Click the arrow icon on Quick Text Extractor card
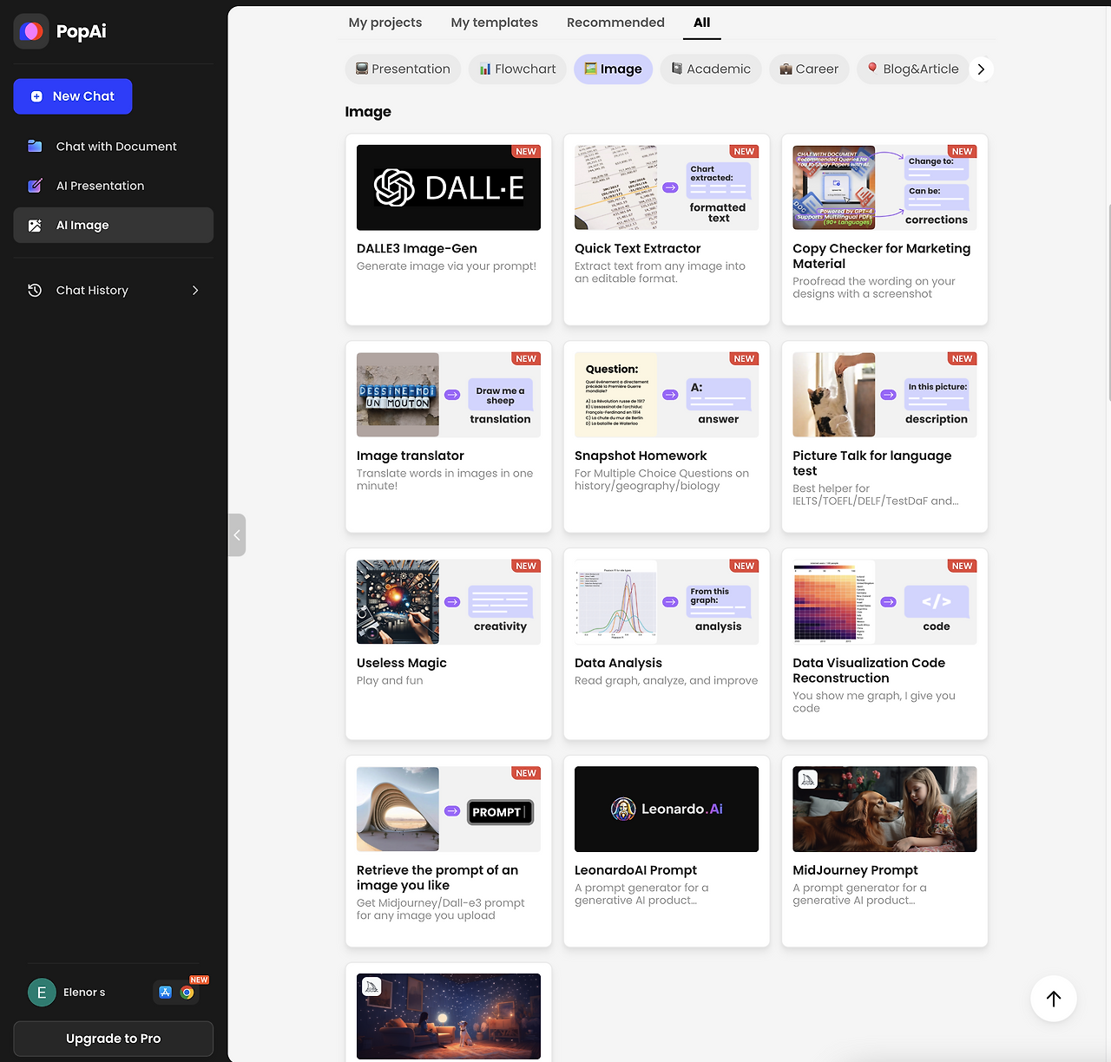Image resolution: width=1111 pixels, height=1062 pixels. click(x=670, y=187)
